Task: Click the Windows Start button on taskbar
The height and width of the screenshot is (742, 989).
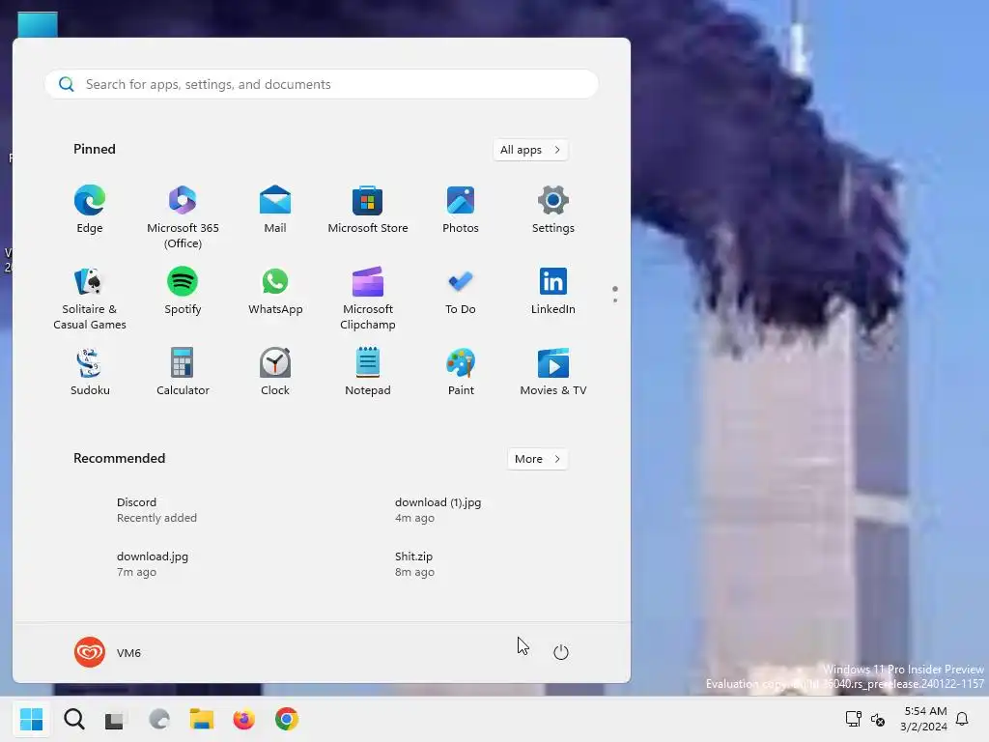Action: [x=32, y=719]
